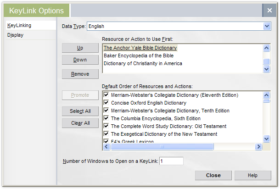This screenshot has width=280, height=189.
Task: Click scrollbar thumb in Use First list
Action: pos(266,61)
